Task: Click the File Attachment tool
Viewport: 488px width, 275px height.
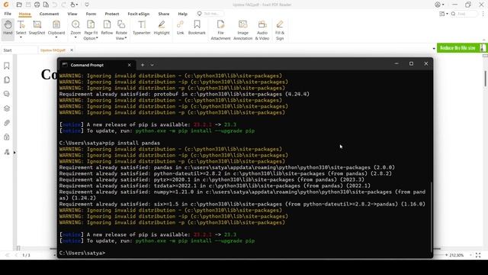Action: (220, 30)
